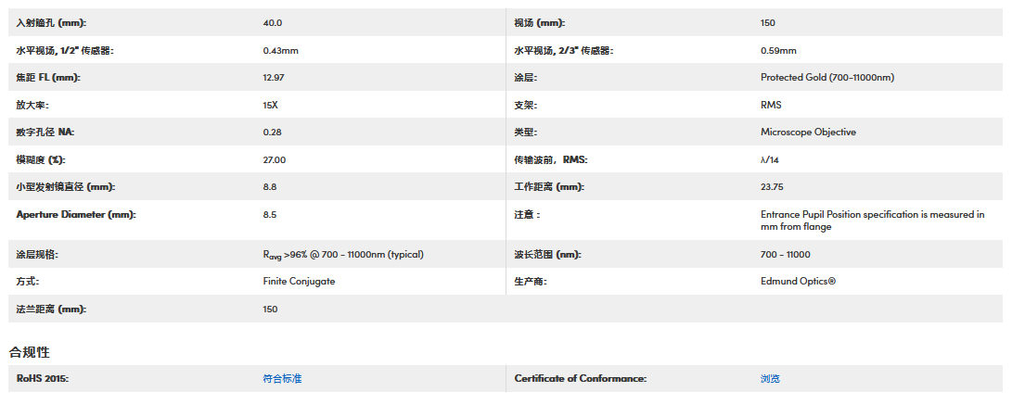The height and width of the screenshot is (417, 1012).
Task: Click the Protected Gold coating value
Action: [x=826, y=78]
